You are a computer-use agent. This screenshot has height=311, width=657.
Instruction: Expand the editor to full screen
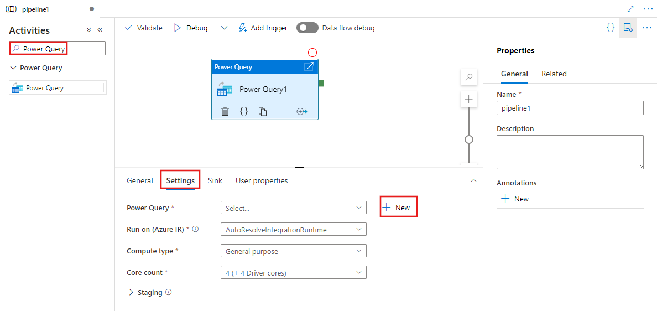coord(630,9)
